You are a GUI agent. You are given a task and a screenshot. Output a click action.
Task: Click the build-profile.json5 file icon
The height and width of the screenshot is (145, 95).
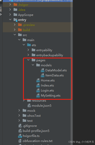pos(20,131)
